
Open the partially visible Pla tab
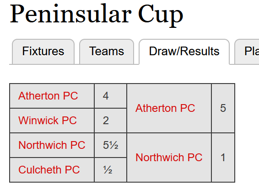(247, 52)
